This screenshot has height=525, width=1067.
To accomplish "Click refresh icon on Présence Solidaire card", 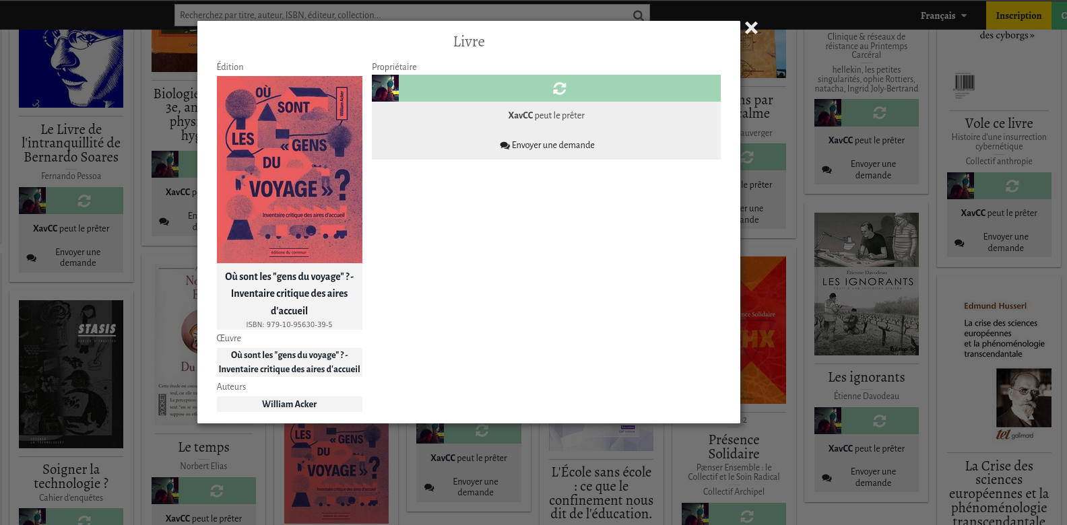I will pyautogui.click(x=746, y=516).
